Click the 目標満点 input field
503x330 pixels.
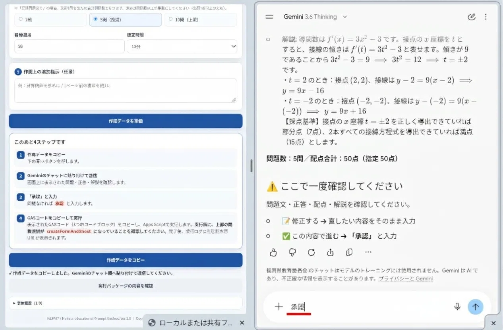point(70,46)
